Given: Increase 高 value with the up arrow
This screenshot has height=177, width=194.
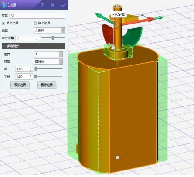Looking at the screenshot, I should click(x=31, y=68).
